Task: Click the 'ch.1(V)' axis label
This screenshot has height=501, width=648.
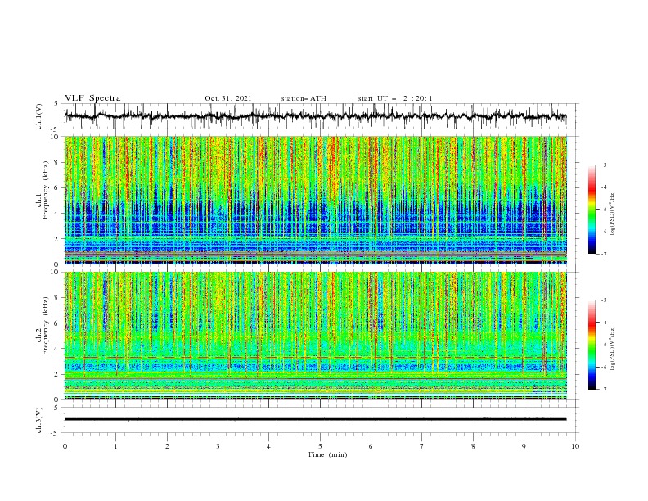Action: coord(39,116)
